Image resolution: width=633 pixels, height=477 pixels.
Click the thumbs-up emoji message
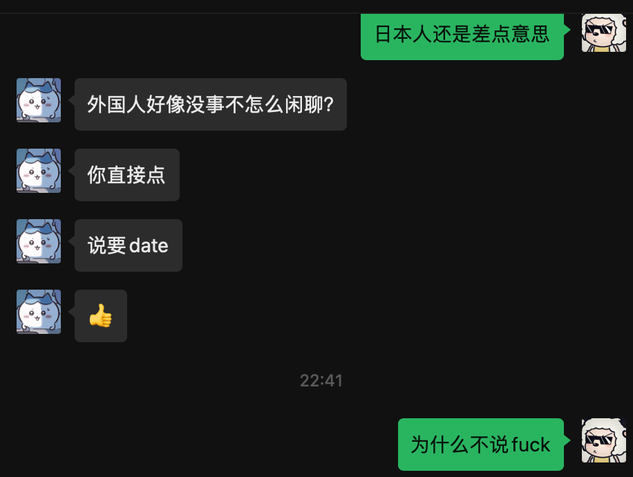[101, 316]
